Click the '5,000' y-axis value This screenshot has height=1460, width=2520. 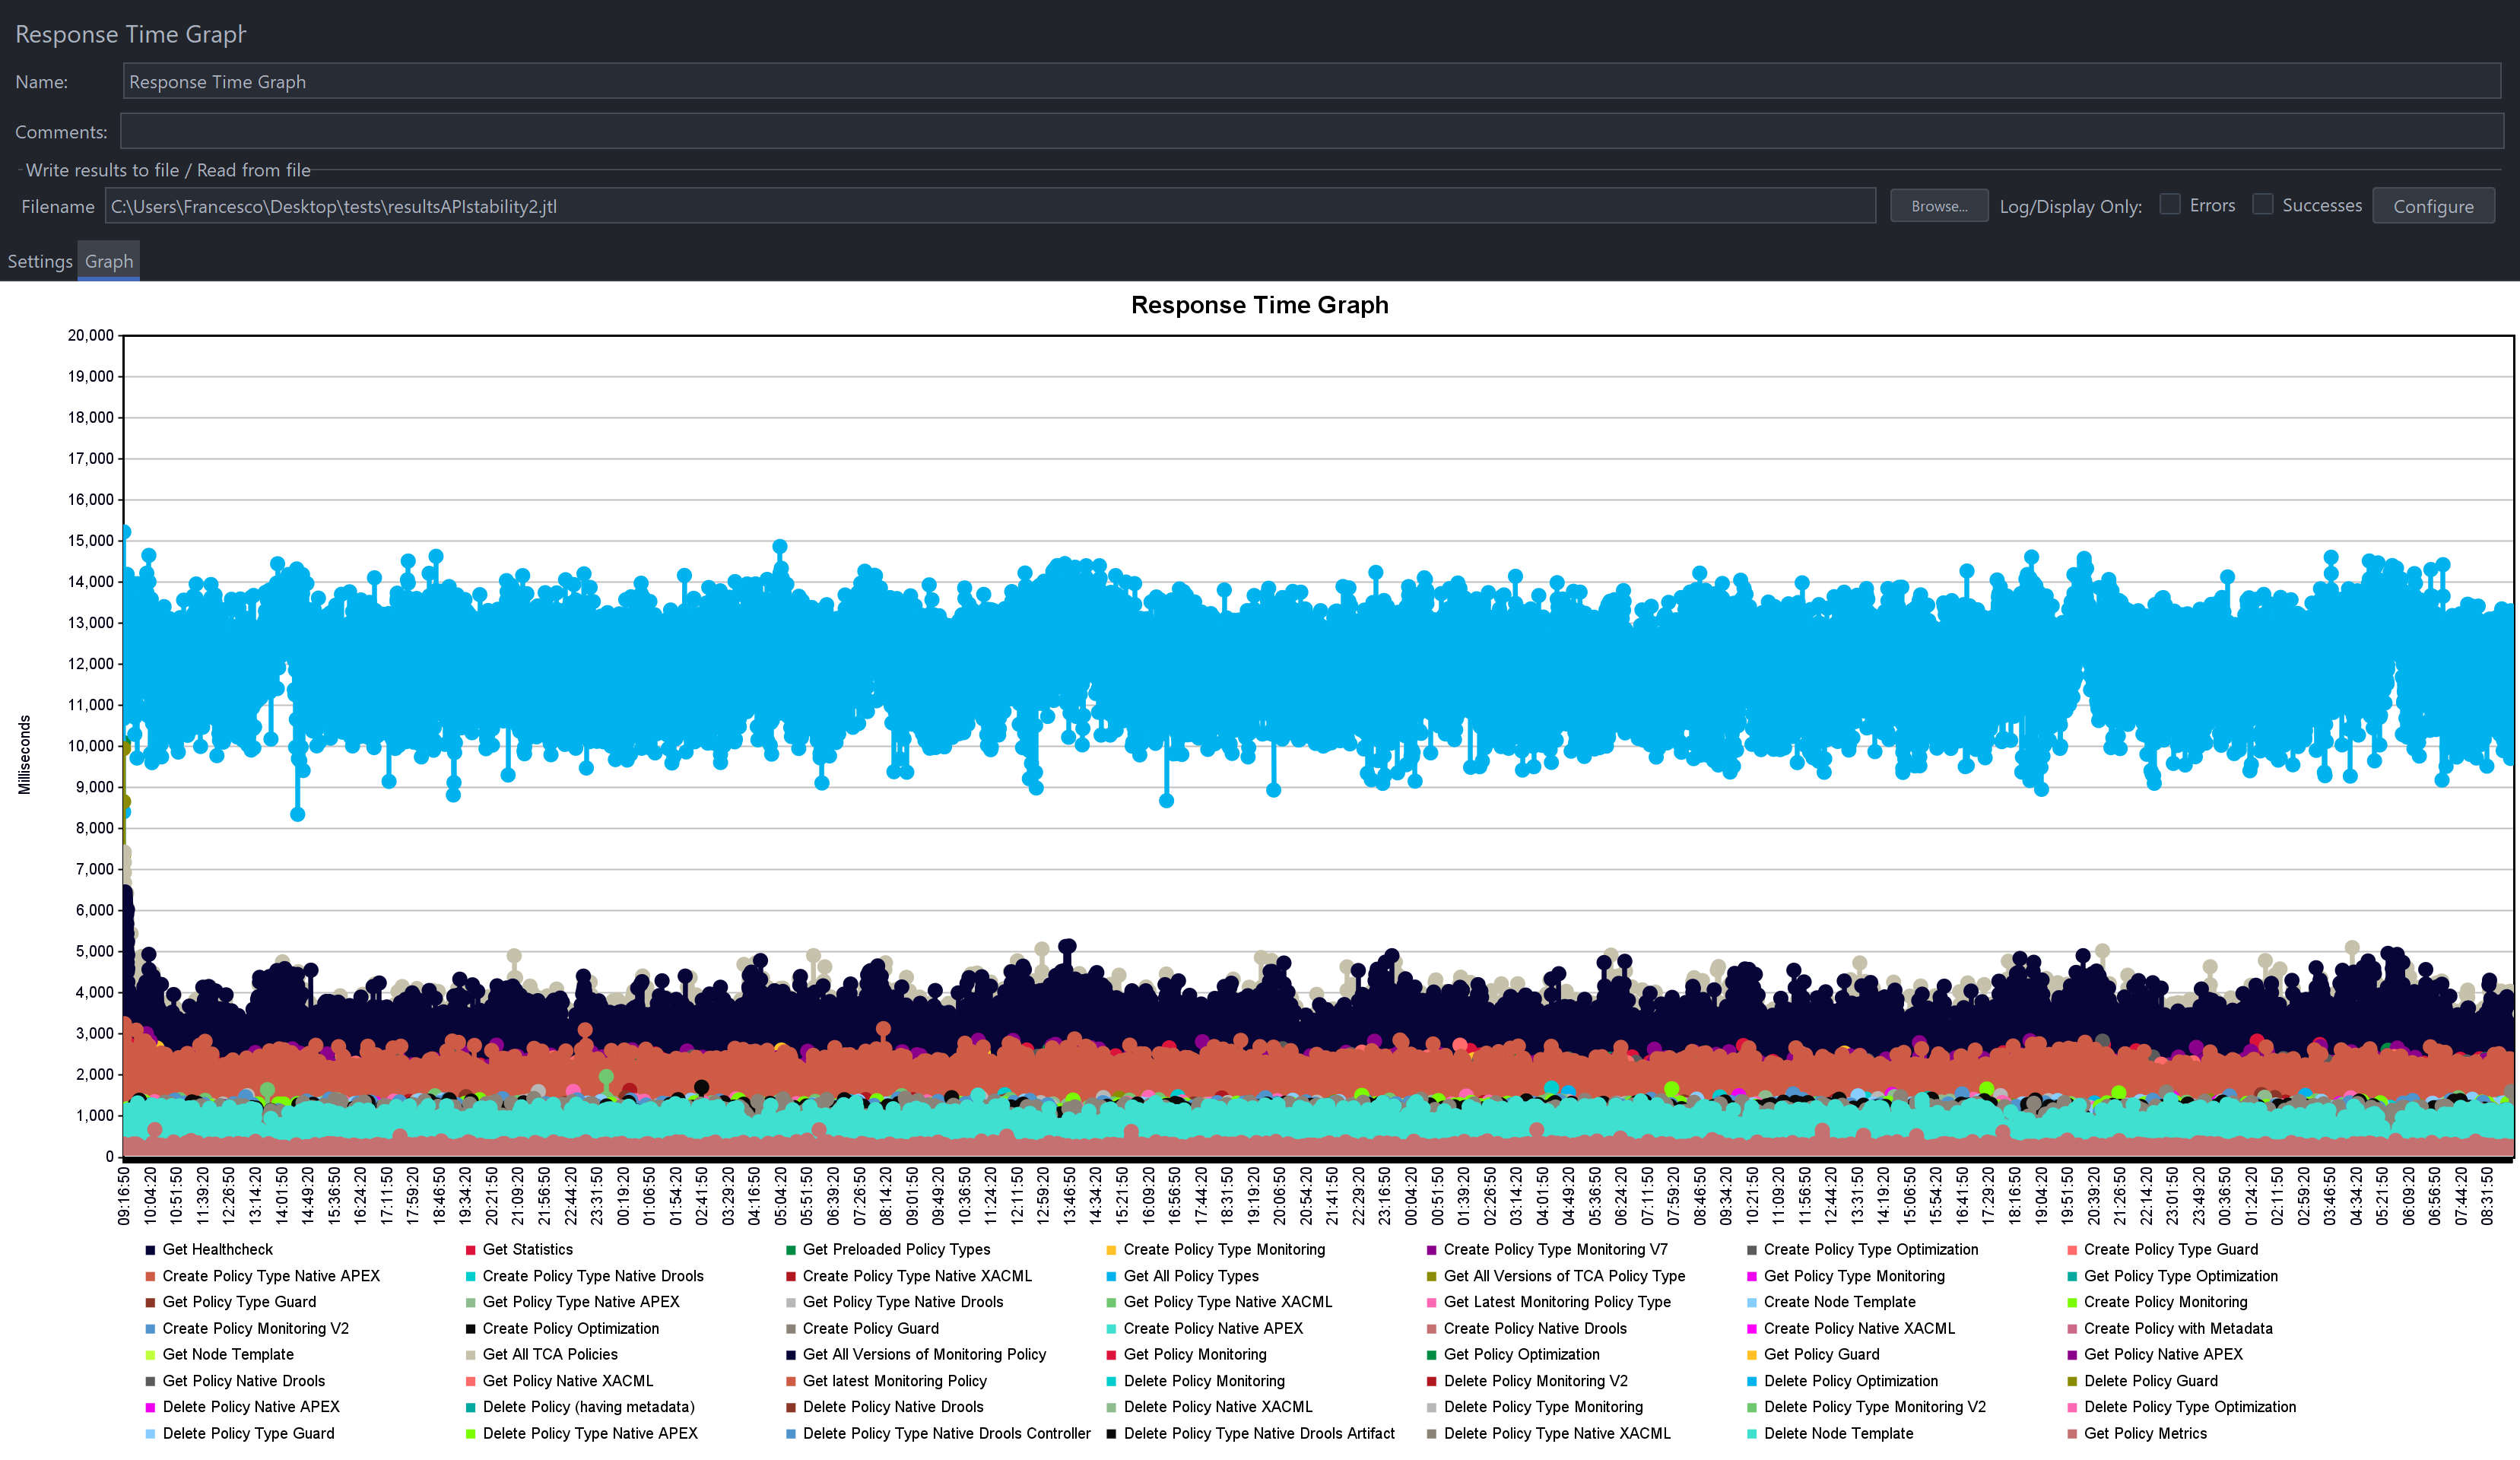pyautogui.click(x=94, y=951)
